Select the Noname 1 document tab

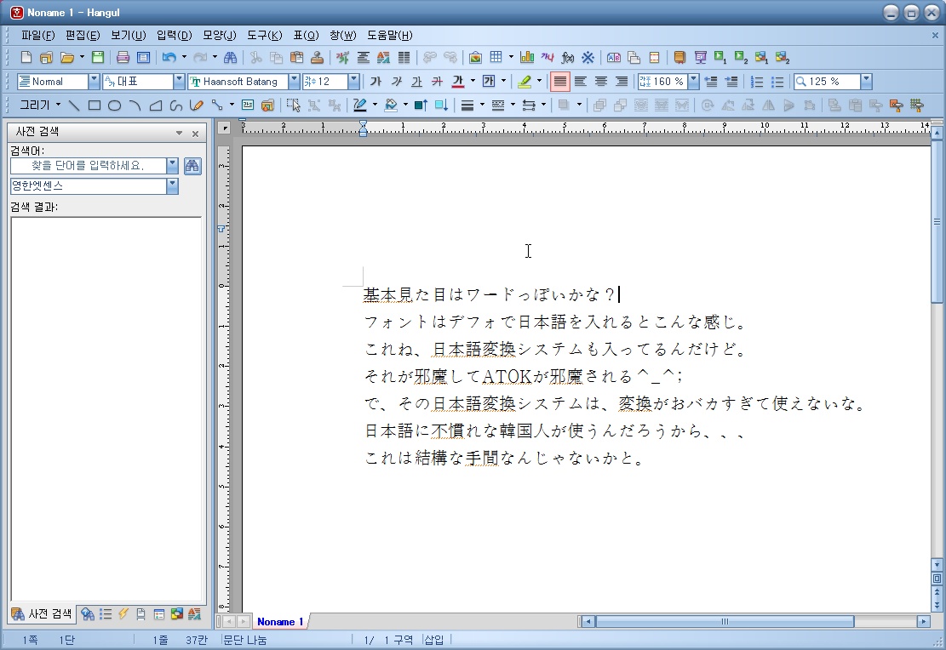[x=280, y=622]
